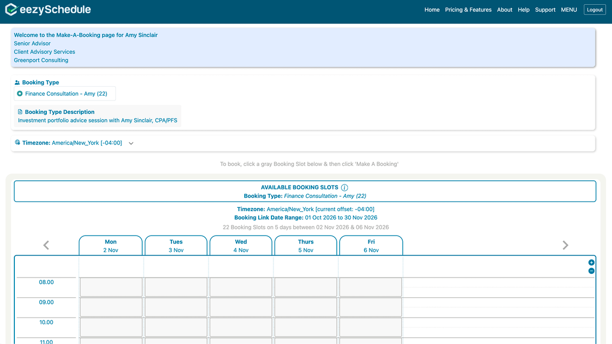Screen dimensions: 612x344
Task: Select the Mon 2 Nov day tab
Action: point(111,246)
